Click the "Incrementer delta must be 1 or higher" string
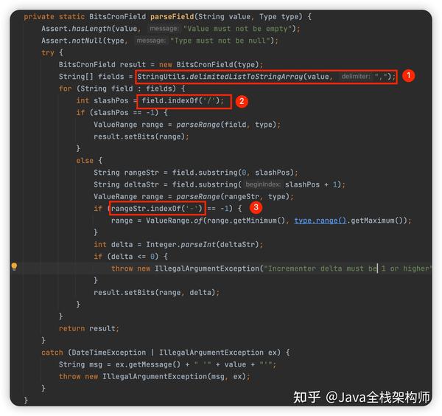 (347, 268)
